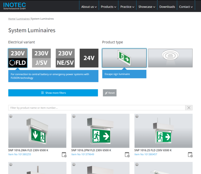
Task: Click SNP 1016.2PM FLD 230V 6500 K title
Action: pos(91,150)
